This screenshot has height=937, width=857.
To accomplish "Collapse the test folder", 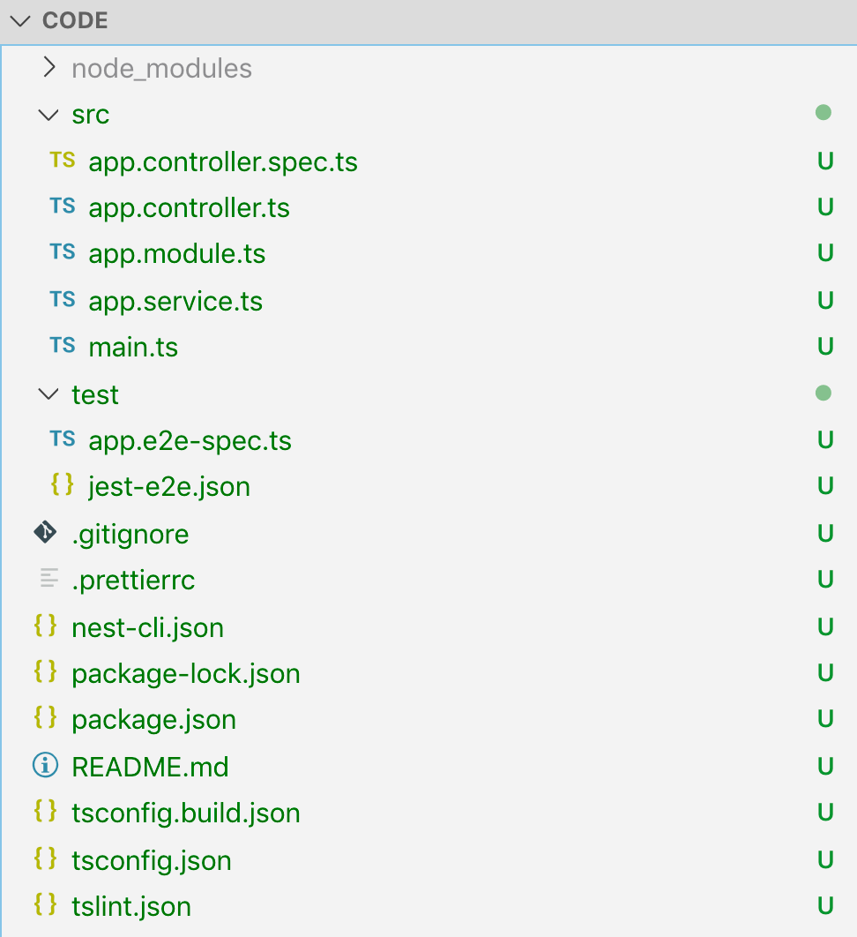I will 48,394.
